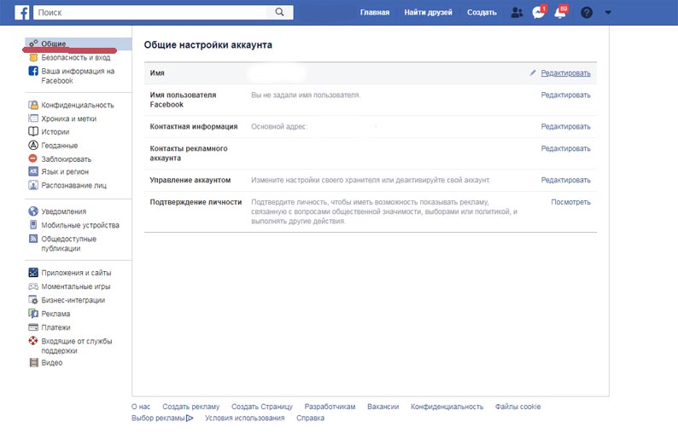Click the Распознавание лиц icon
The image size is (678, 433).
pos(33,185)
